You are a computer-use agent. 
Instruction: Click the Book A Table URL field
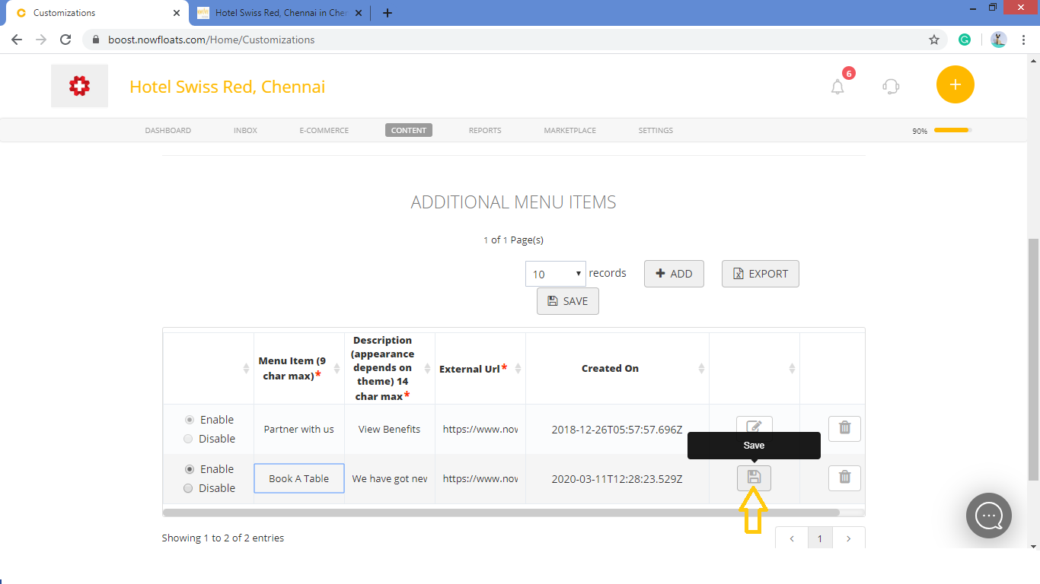pos(480,478)
